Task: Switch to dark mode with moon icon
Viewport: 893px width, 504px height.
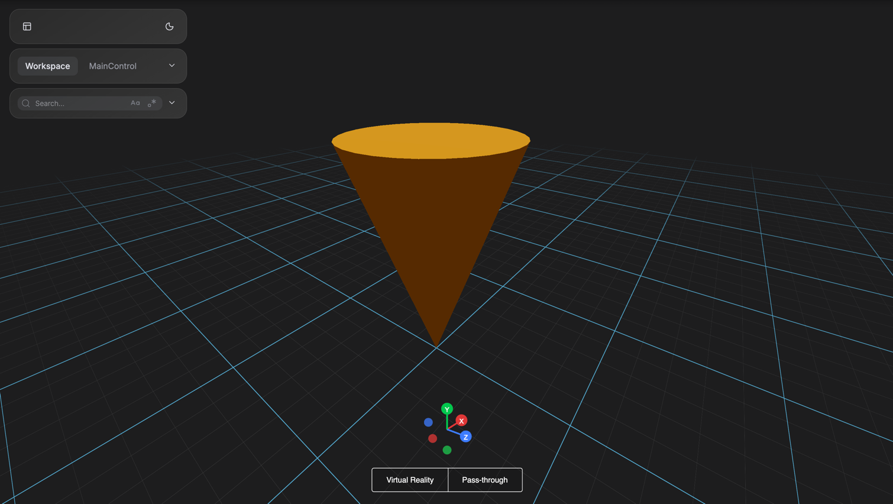Action: 170,27
